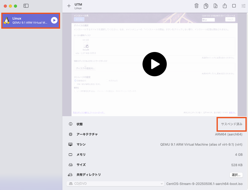Click the 状態 label

pyautogui.click(x=80, y=124)
